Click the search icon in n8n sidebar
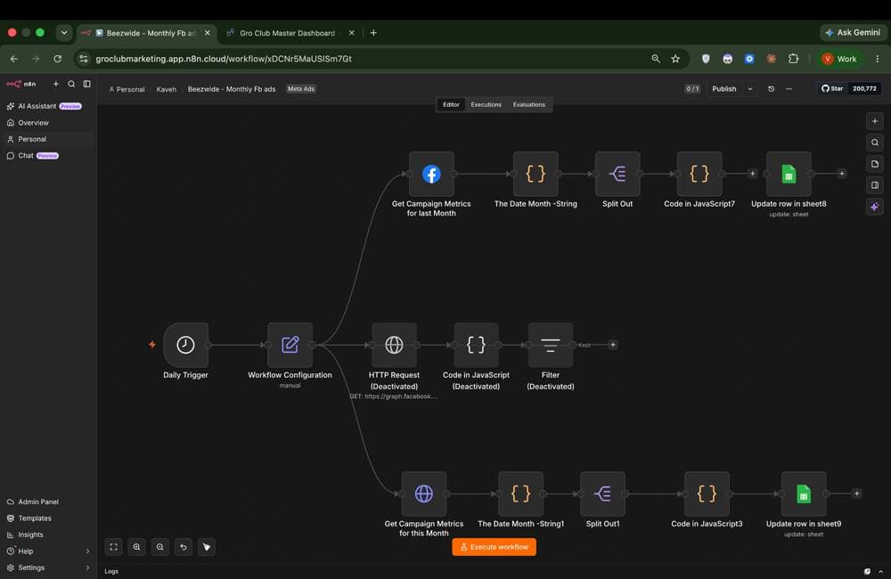Viewport: 891px width, 579px height. (71, 84)
